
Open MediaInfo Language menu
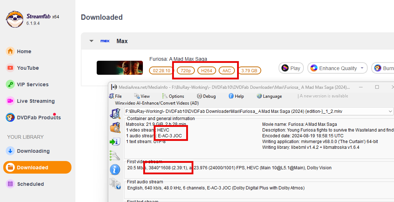(269, 96)
